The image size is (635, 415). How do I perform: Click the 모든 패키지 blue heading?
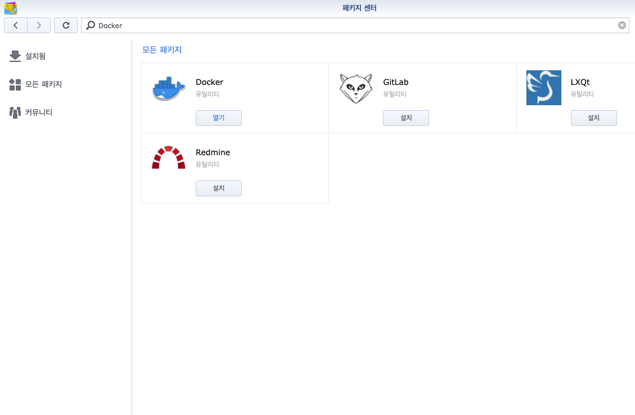pyautogui.click(x=162, y=50)
